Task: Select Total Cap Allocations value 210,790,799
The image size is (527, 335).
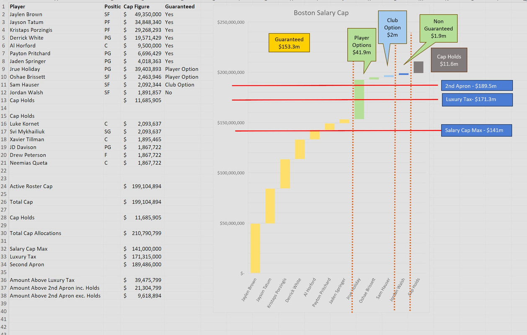Action: (x=142, y=233)
